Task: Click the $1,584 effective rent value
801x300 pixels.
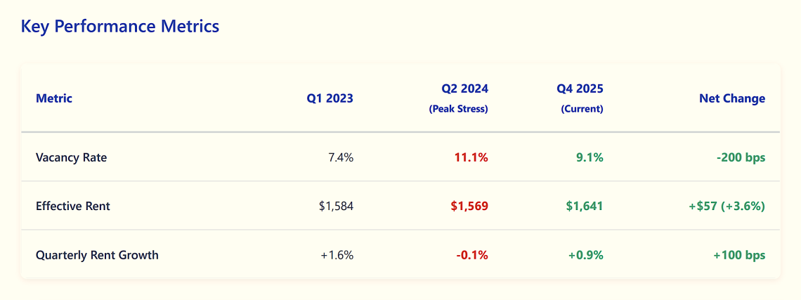Action: pyautogui.click(x=336, y=206)
